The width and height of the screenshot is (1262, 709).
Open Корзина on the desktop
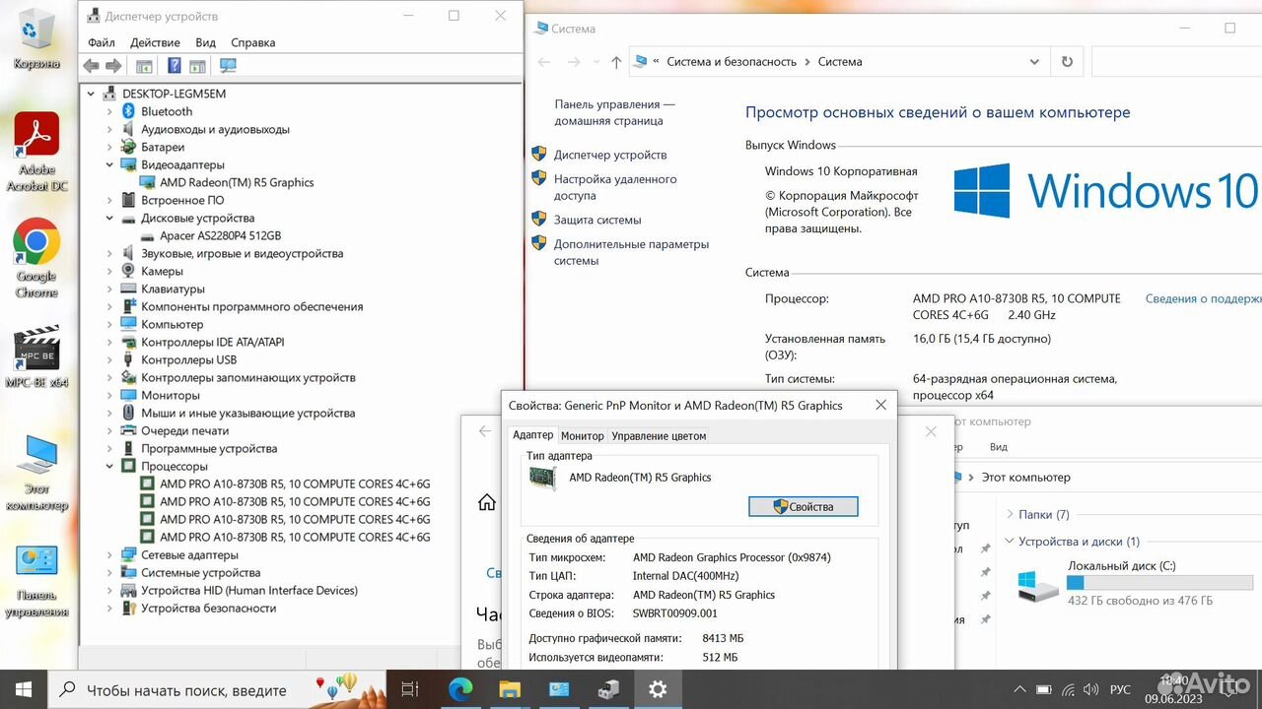36,39
